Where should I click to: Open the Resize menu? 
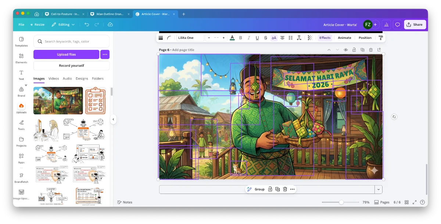(37, 25)
